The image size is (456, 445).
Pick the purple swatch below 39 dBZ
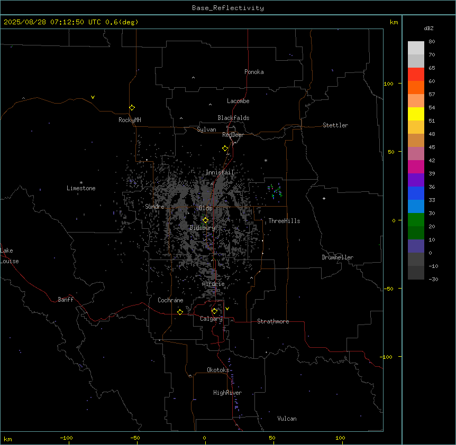416,180
